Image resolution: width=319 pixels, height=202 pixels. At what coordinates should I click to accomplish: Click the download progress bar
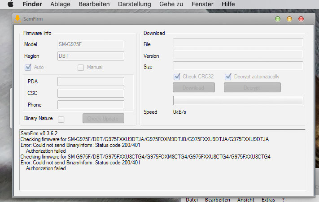(238, 100)
